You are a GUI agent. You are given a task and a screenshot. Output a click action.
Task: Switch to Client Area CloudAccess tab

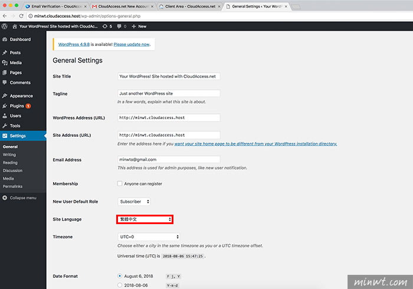(x=190, y=6)
